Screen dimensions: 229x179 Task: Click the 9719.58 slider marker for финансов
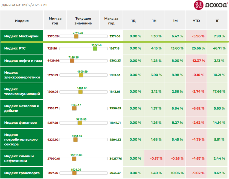point(80,123)
